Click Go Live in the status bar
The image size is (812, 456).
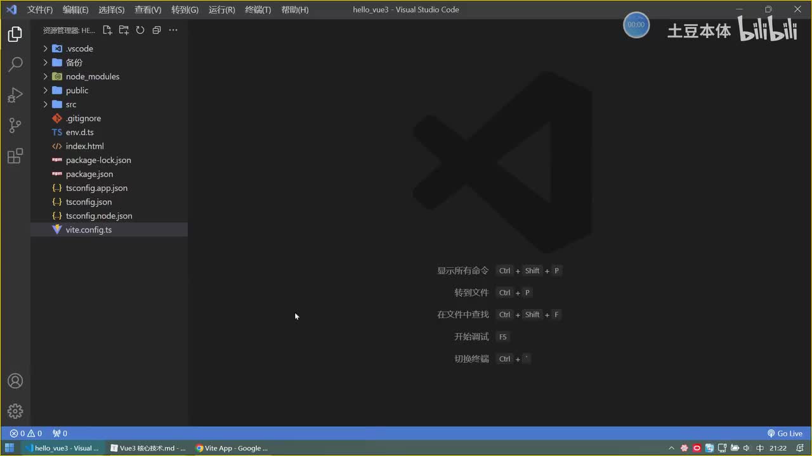click(785, 434)
